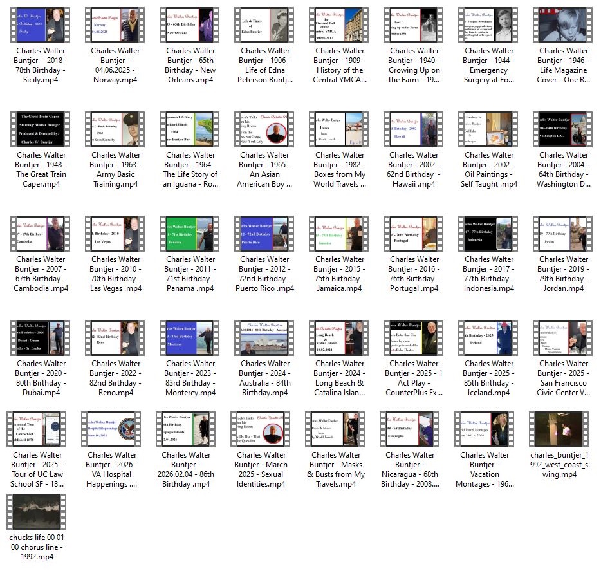Select the 2020 80th Birthday Dubai video

pyautogui.click(x=41, y=338)
